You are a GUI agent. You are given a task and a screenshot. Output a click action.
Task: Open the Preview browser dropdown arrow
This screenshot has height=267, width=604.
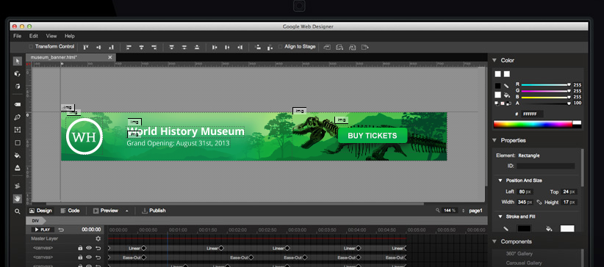(126, 211)
